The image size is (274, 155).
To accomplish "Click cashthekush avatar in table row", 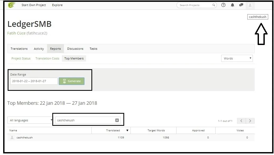I will 12,137.
